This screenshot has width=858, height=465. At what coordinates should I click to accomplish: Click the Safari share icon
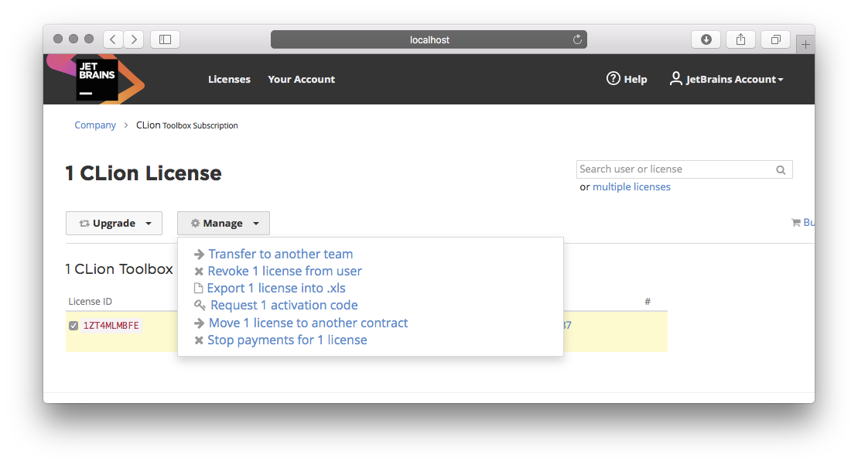coord(740,39)
